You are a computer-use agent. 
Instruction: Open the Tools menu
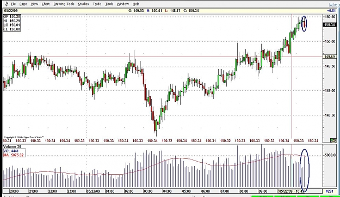tap(109, 4)
